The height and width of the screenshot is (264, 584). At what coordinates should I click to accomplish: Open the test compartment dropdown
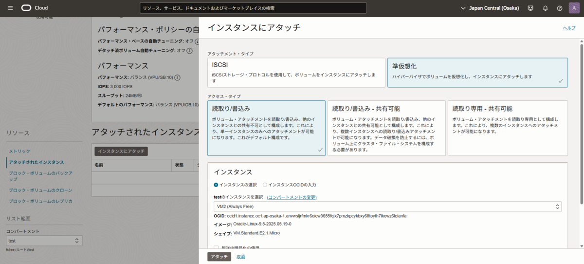coord(44,241)
